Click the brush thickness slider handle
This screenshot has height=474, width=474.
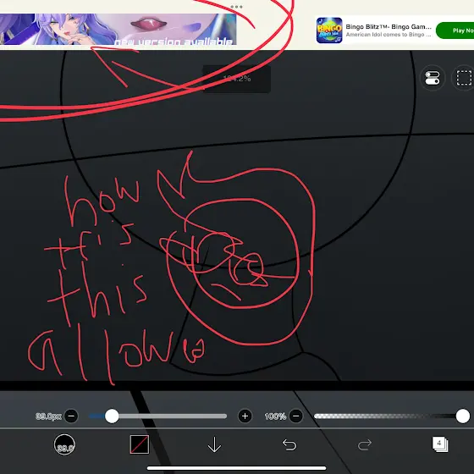tap(112, 416)
